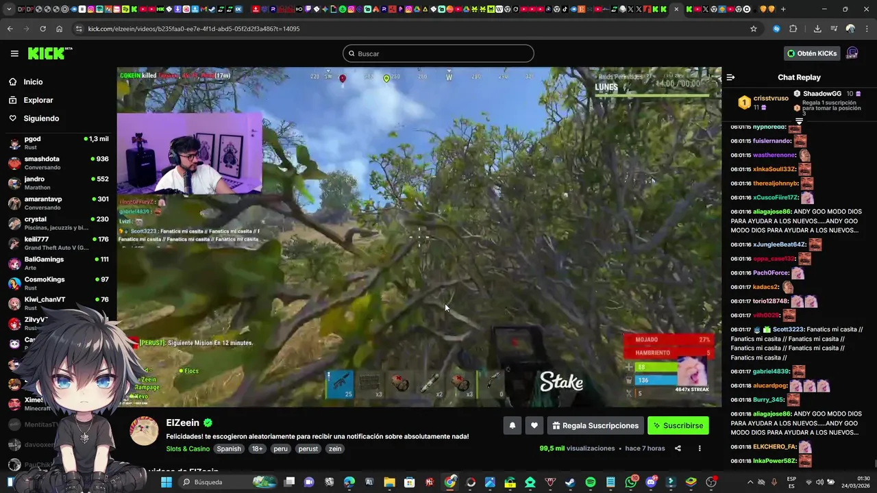This screenshot has height=493, width=877.
Task: Open BaliGamings channel in sidebar
Action: [x=58, y=263]
